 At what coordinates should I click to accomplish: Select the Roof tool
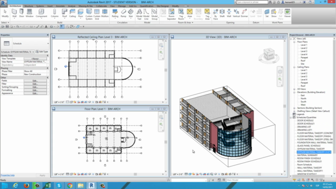coord(65,13)
